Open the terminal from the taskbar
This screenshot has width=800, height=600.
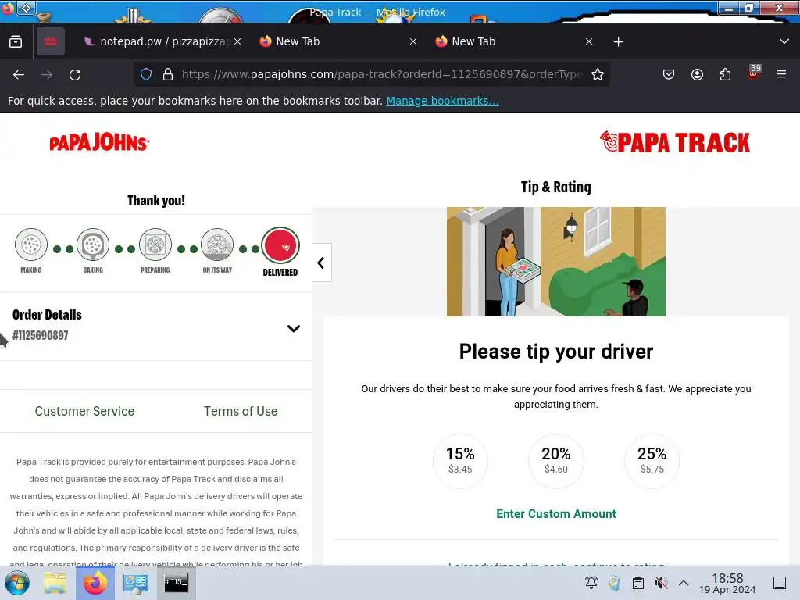pyautogui.click(x=176, y=583)
